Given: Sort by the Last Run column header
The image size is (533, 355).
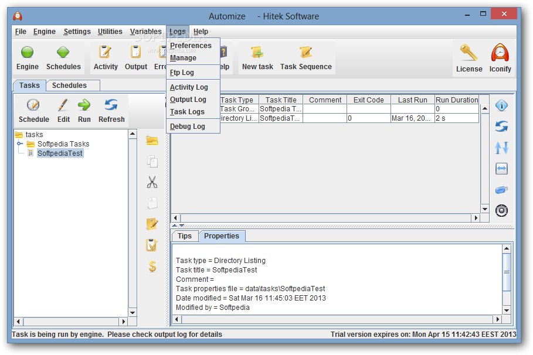Looking at the screenshot, I should [412, 100].
